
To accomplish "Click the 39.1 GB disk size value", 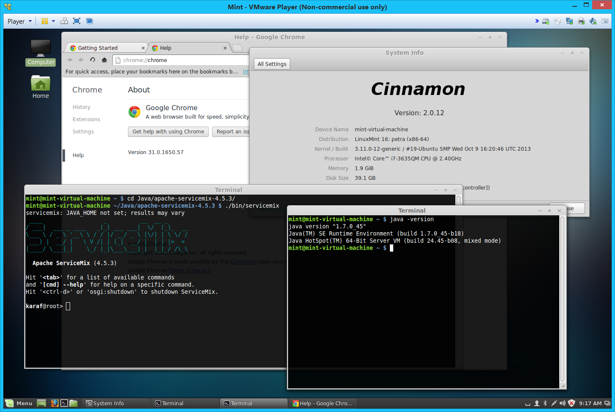I will [x=365, y=178].
